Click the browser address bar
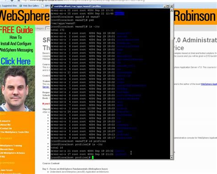Screen dimensions: 217x174 pos(82,1)
